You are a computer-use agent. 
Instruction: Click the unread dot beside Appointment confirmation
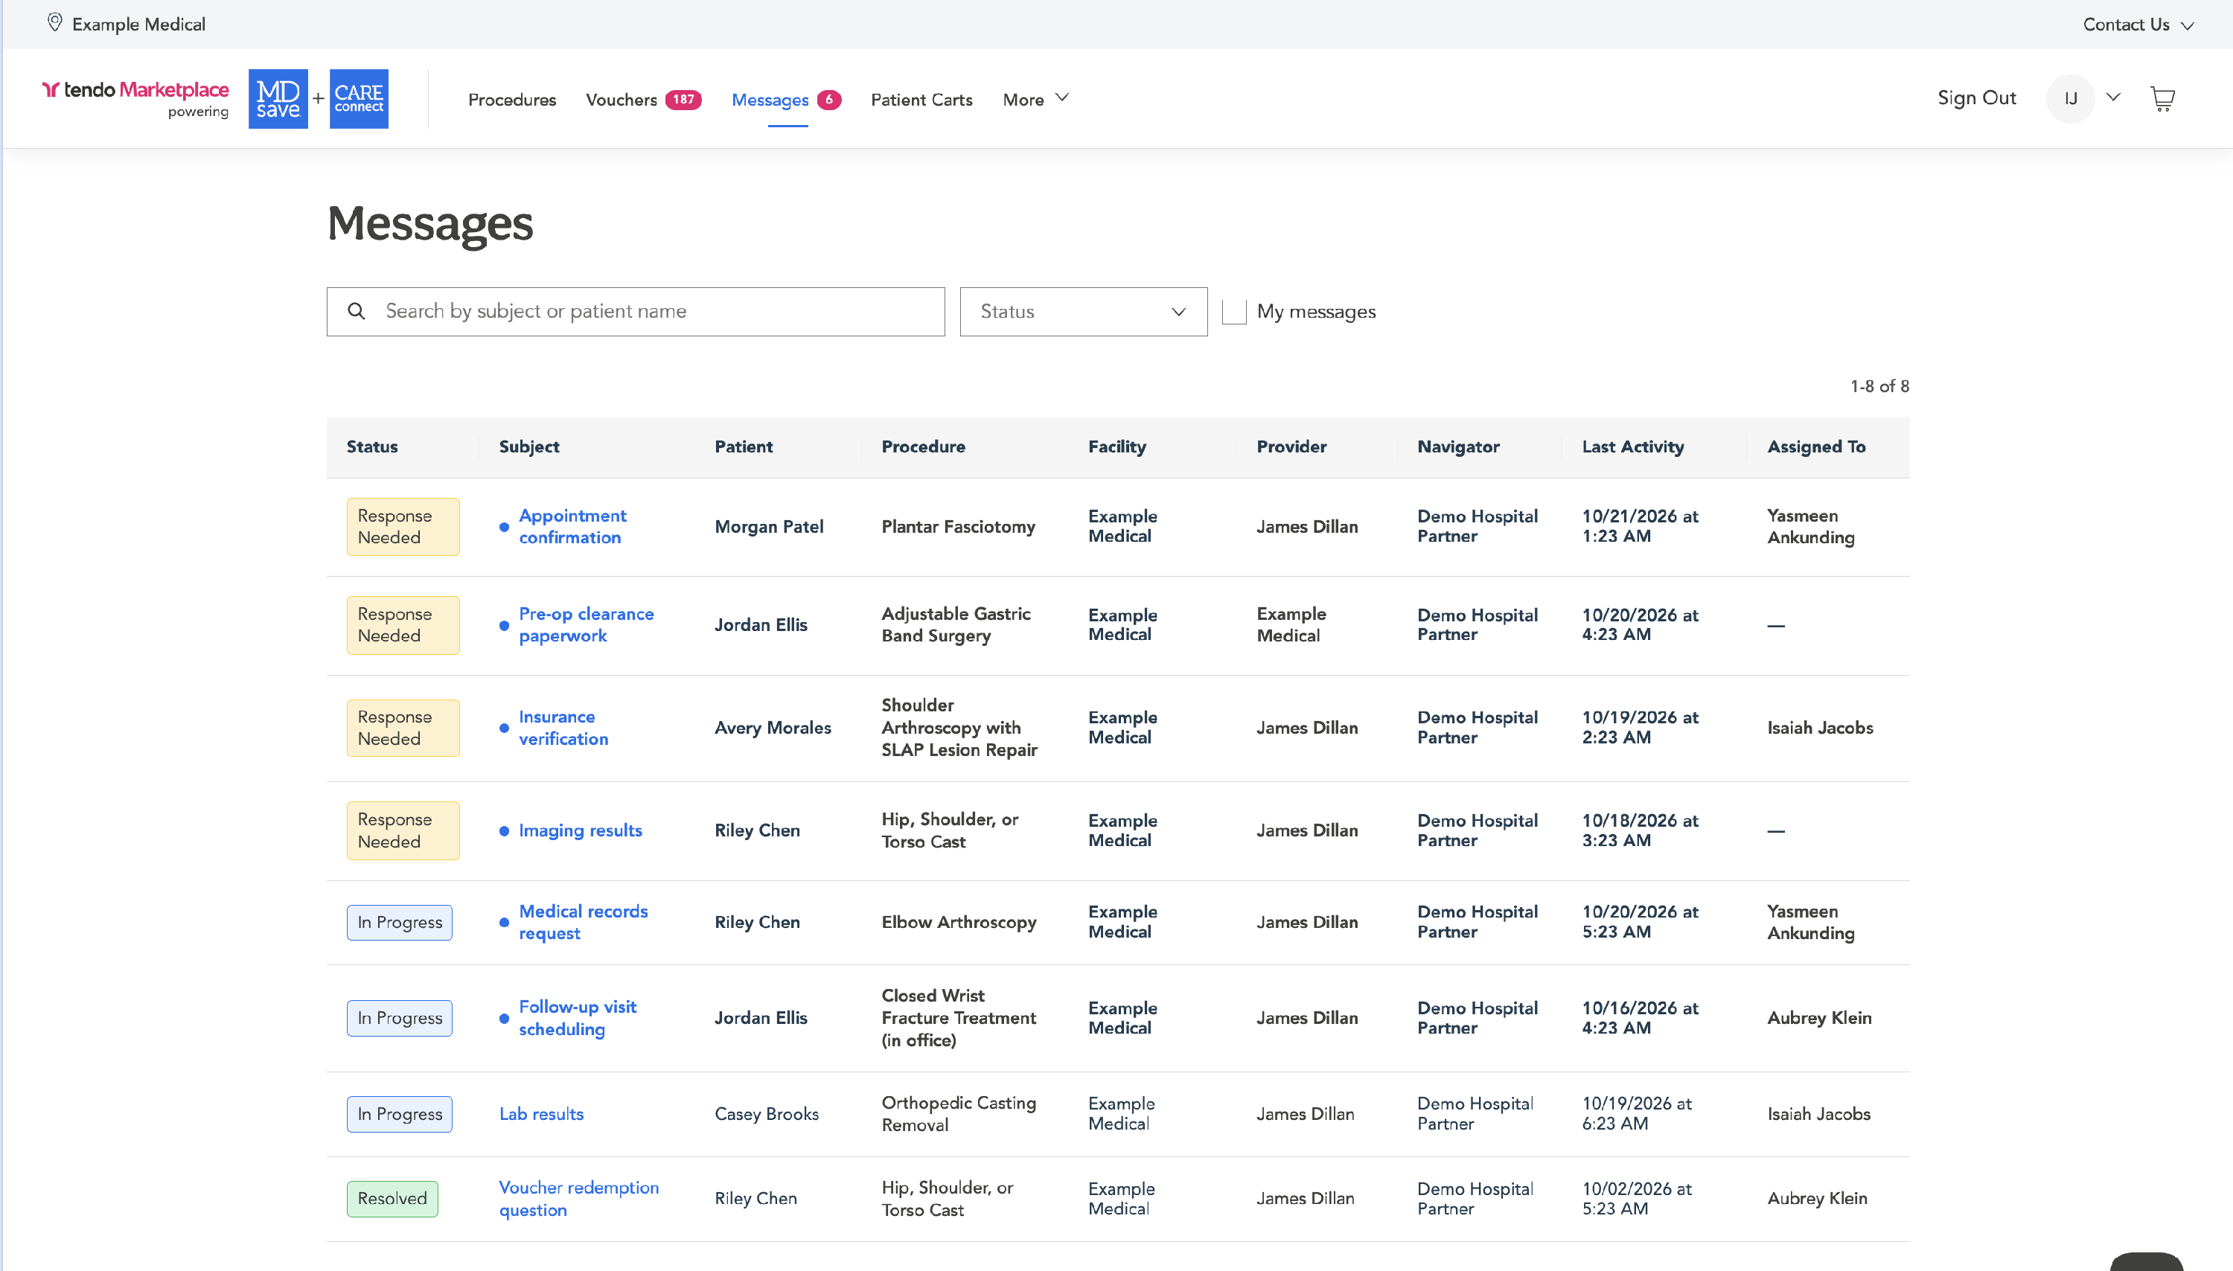[504, 528]
